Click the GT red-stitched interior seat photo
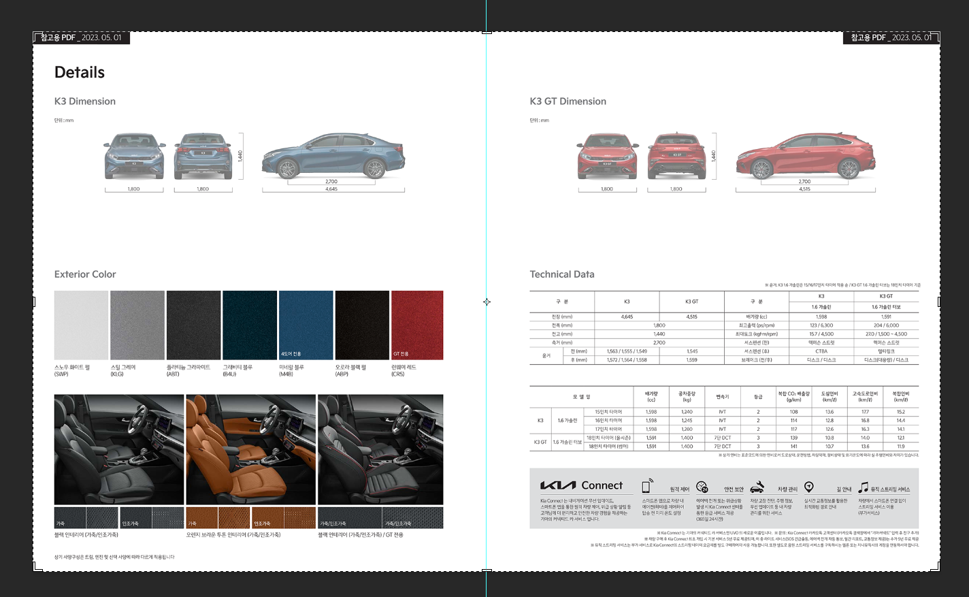This screenshot has width=969, height=597. [380, 449]
